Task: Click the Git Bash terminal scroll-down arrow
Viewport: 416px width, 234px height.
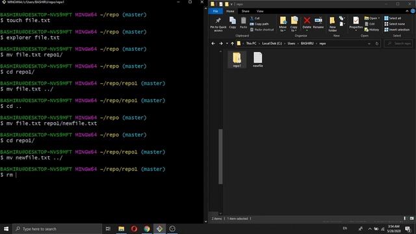Action: [x=205, y=221]
